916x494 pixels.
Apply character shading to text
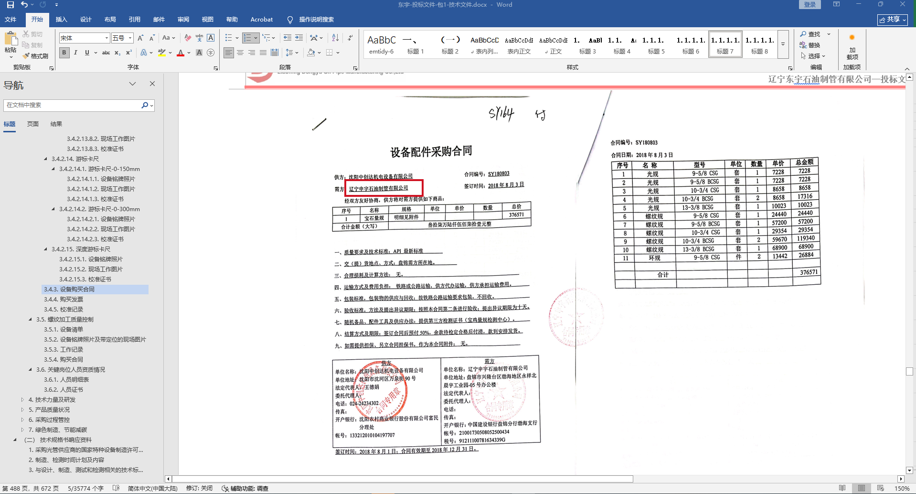coord(199,53)
